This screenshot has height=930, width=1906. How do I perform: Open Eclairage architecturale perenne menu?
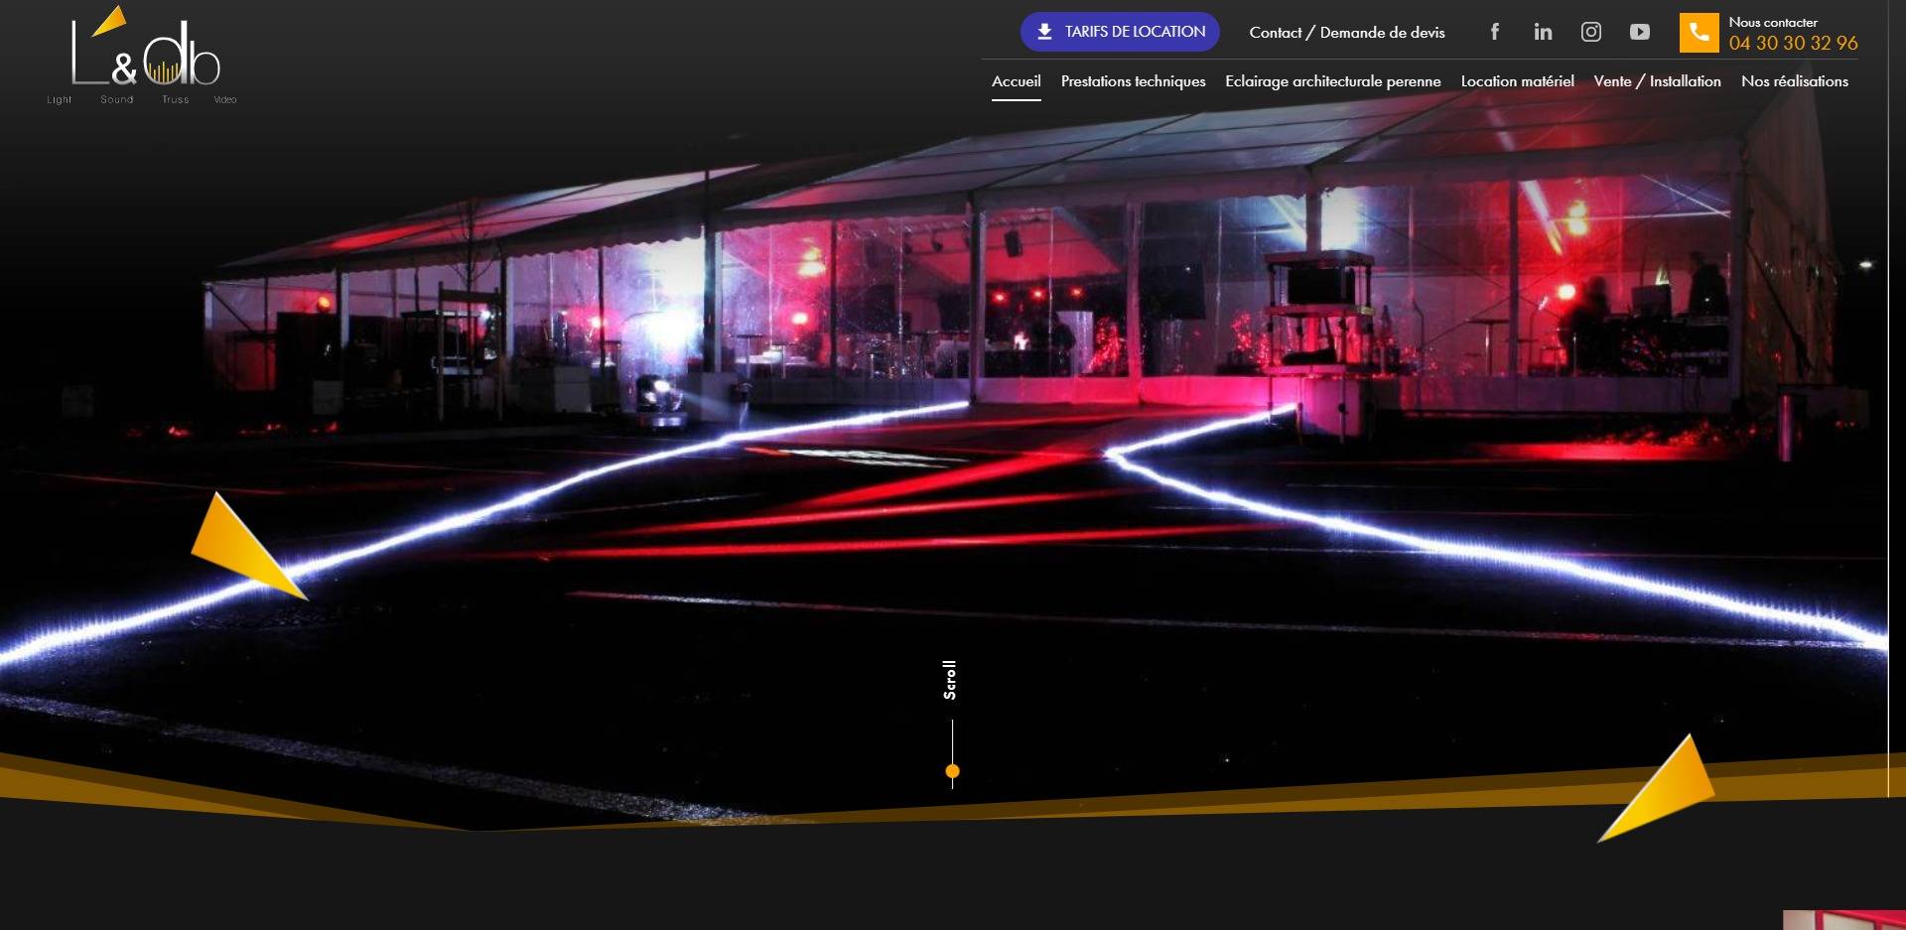click(x=1332, y=81)
